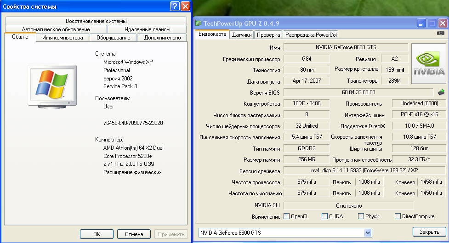
Task: Open the GPU selection dropdown
Action: point(367,233)
